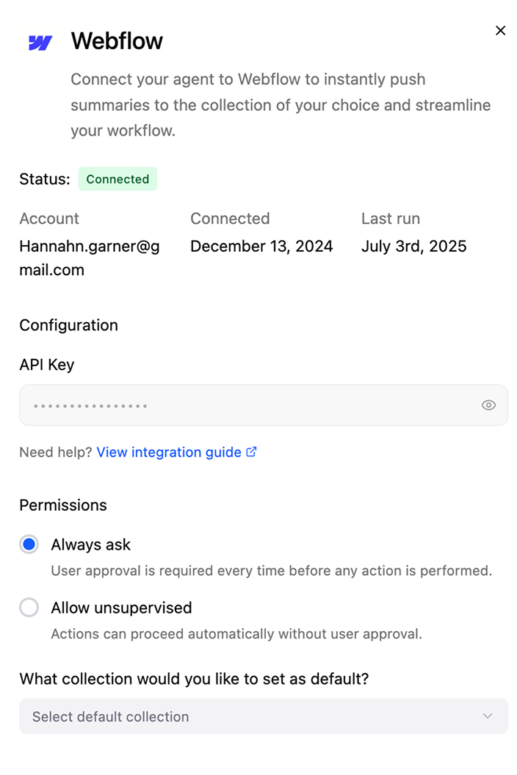This screenshot has height=775, width=517.
Task: Click the API Key input field
Action: (x=263, y=405)
